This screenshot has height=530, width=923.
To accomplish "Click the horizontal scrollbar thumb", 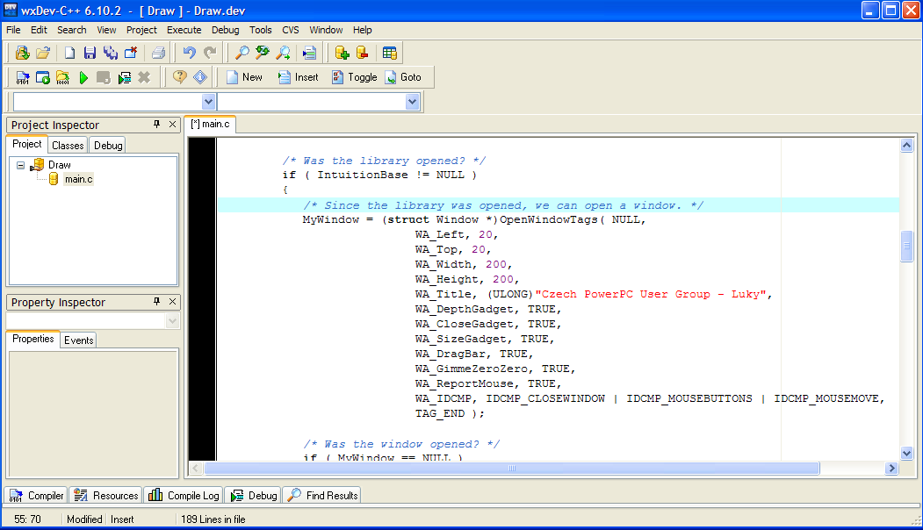I will pyautogui.click(x=511, y=469).
